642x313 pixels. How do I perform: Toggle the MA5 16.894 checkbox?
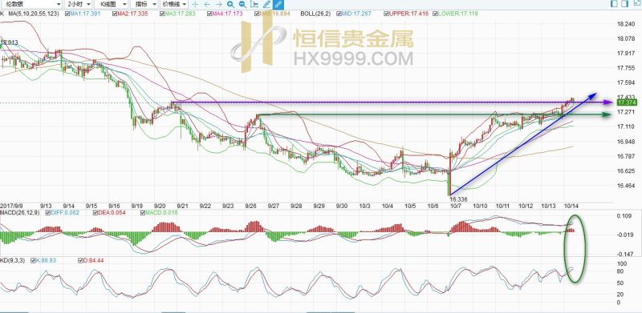pos(257,14)
